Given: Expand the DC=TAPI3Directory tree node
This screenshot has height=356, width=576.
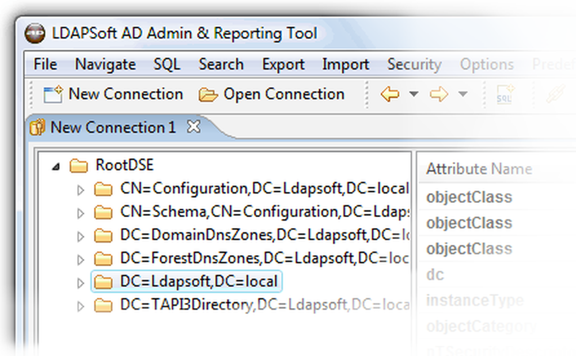Looking at the screenshot, I should (80, 305).
